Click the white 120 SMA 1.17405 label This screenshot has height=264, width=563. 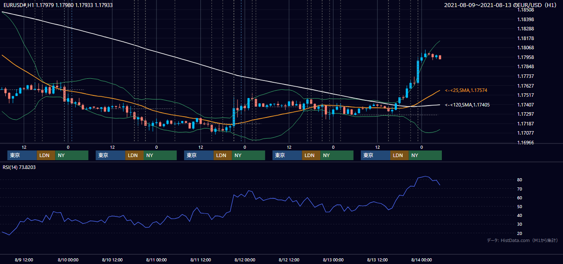pos(467,105)
